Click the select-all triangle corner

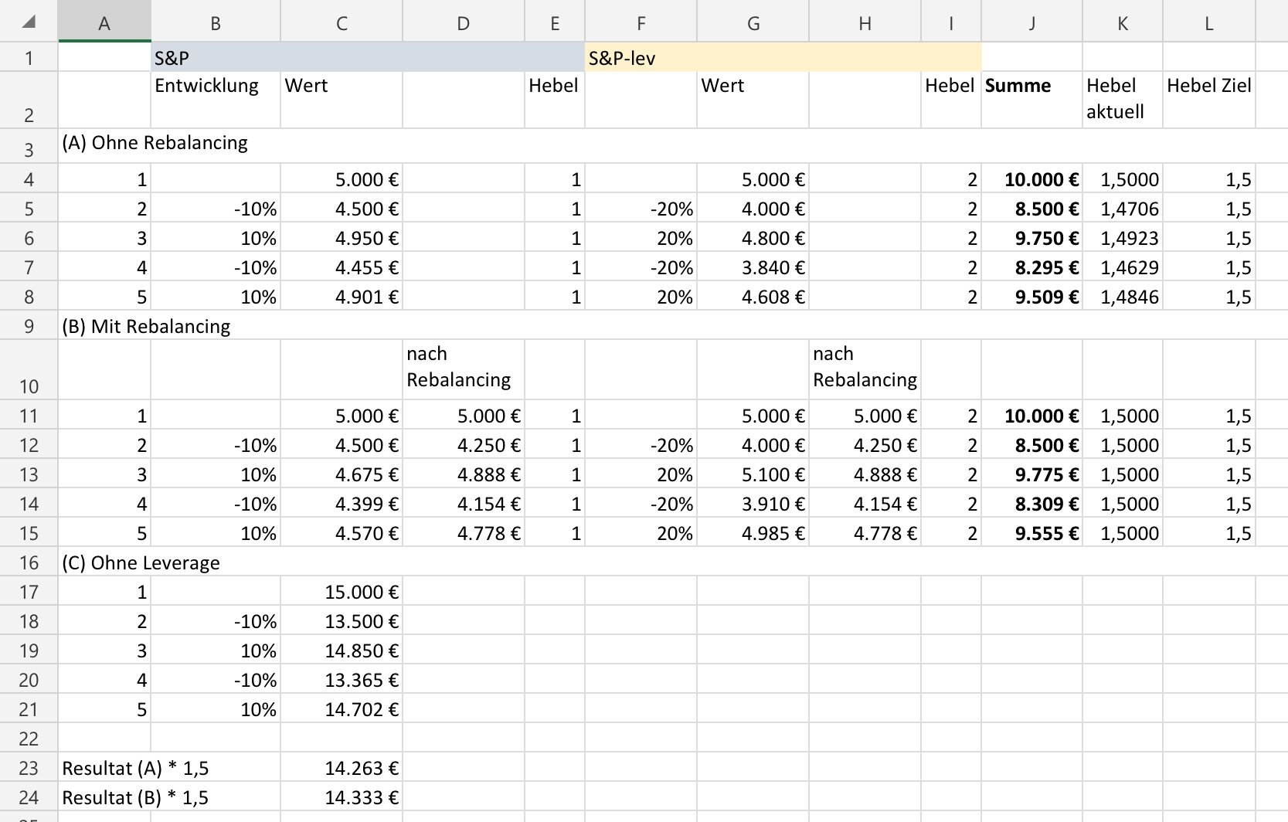29,22
